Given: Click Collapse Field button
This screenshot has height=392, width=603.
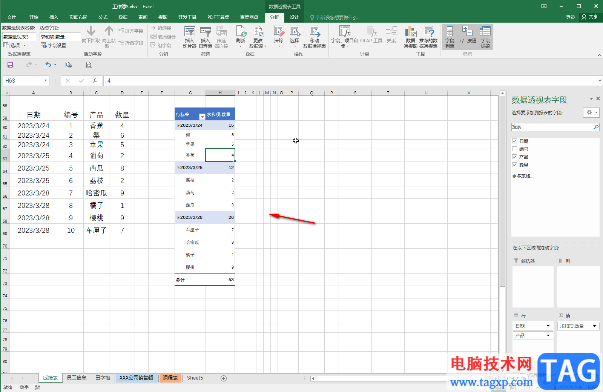Looking at the screenshot, I should coord(131,43).
